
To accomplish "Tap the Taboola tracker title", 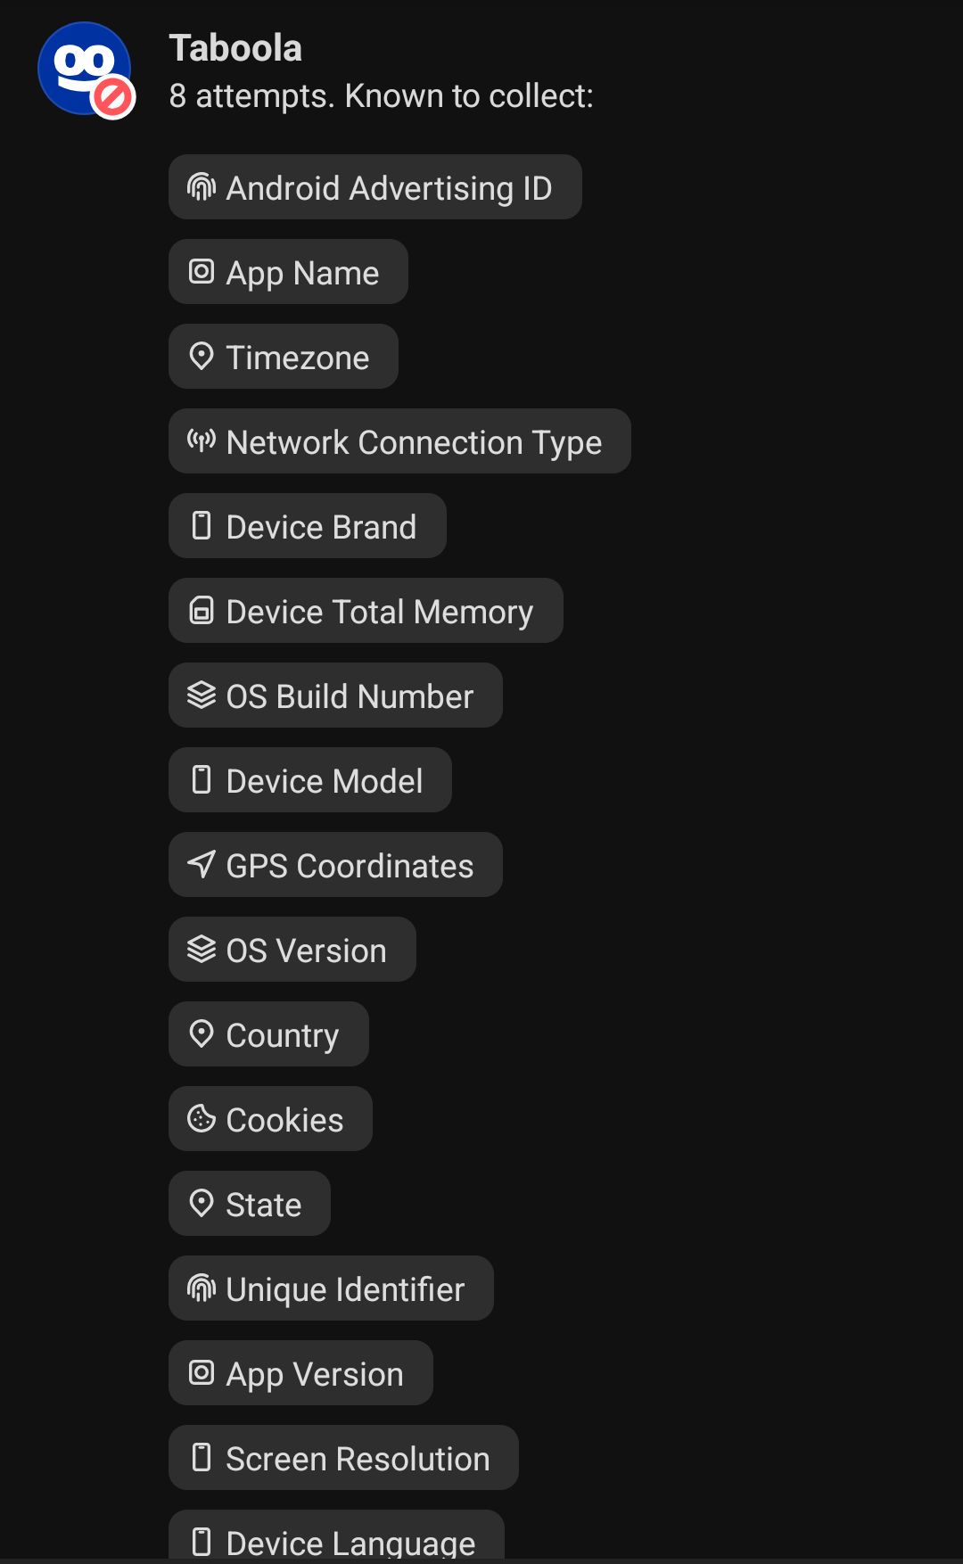I will (x=235, y=48).
